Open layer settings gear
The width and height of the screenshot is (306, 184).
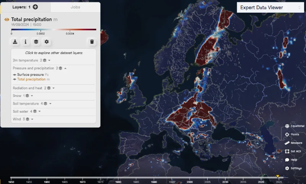[47, 42]
